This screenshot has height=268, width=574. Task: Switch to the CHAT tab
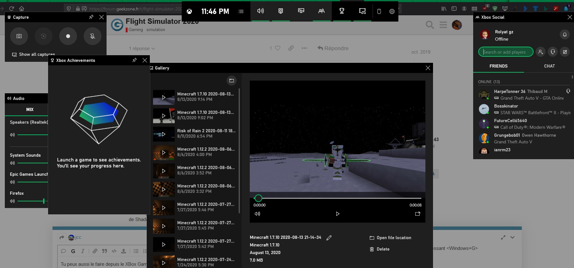tap(549, 66)
